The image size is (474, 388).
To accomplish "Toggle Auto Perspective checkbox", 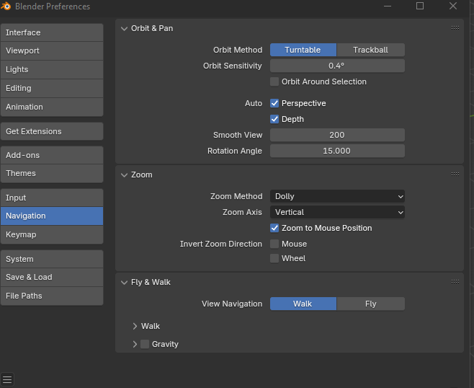I will point(274,103).
